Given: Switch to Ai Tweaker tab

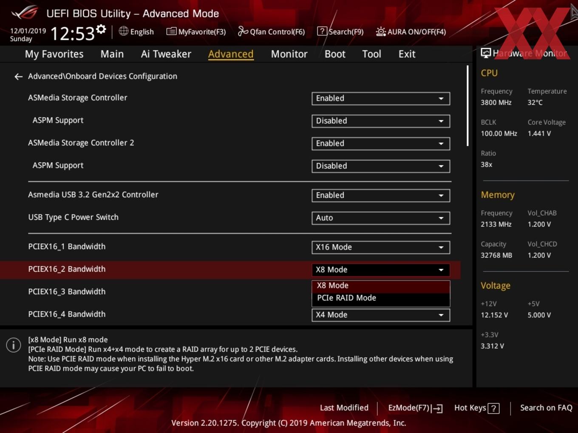Looking at the screenshot, I should tap(166, 54).
